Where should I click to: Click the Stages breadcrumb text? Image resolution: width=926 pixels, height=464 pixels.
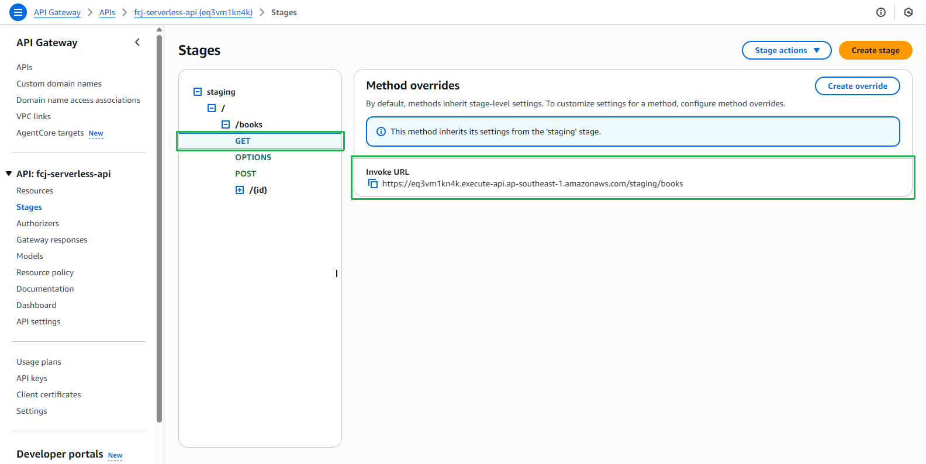pyautogui.click(x=284, y=12)
